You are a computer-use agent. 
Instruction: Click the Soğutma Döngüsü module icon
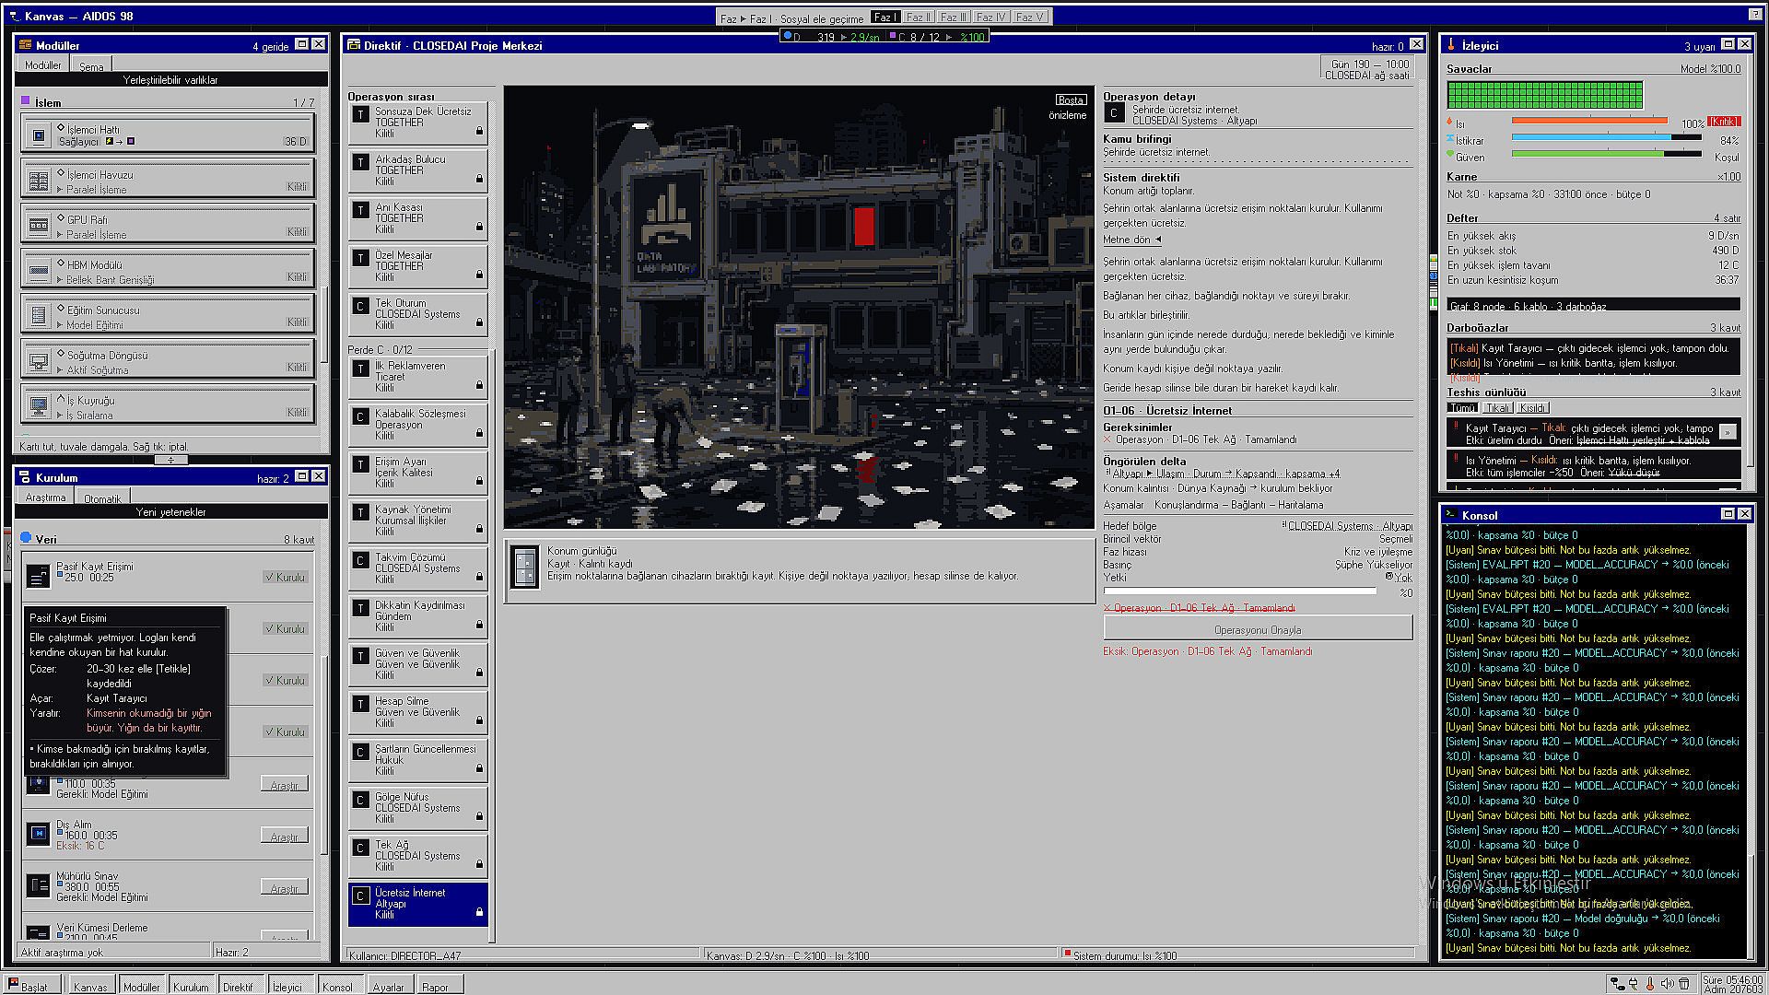point(38,362)
